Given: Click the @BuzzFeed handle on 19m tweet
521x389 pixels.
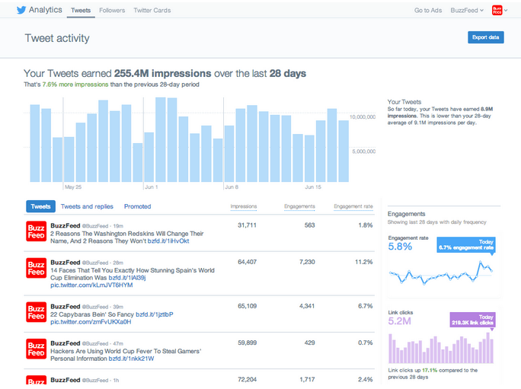Looking at the screenshot, I should point(95,226).
